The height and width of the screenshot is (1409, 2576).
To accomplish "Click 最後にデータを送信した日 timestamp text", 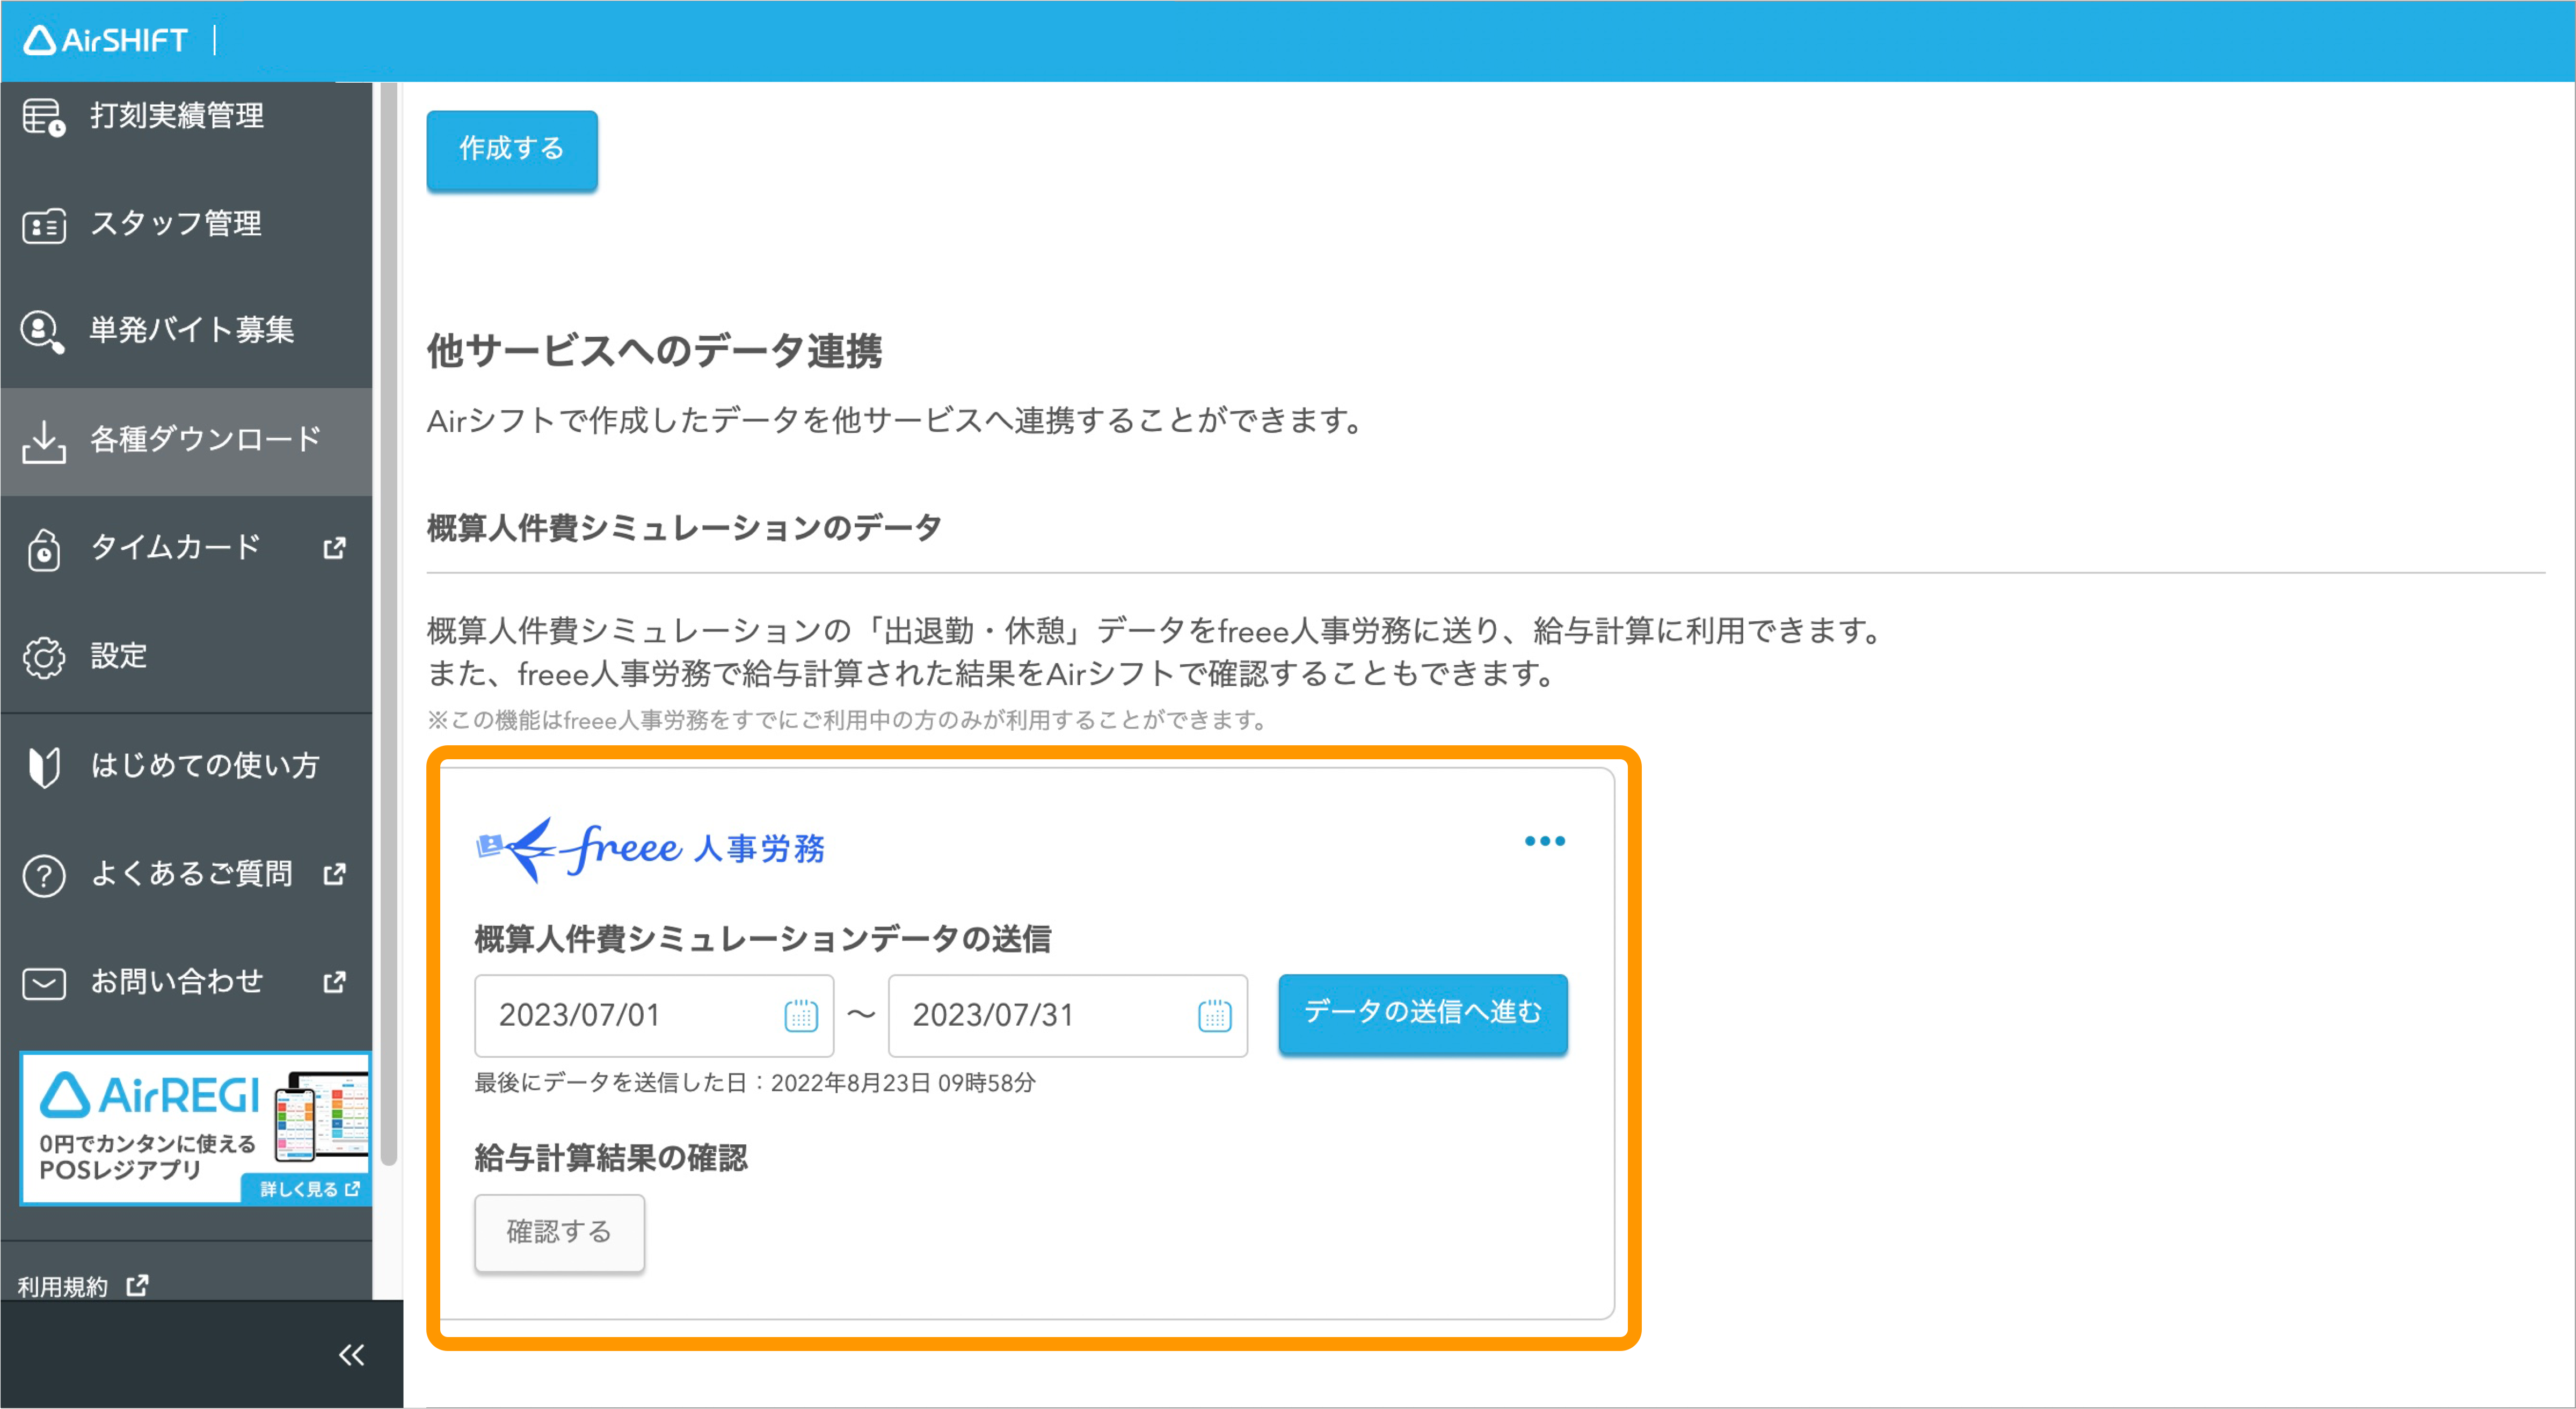I will click(755, 1083).
